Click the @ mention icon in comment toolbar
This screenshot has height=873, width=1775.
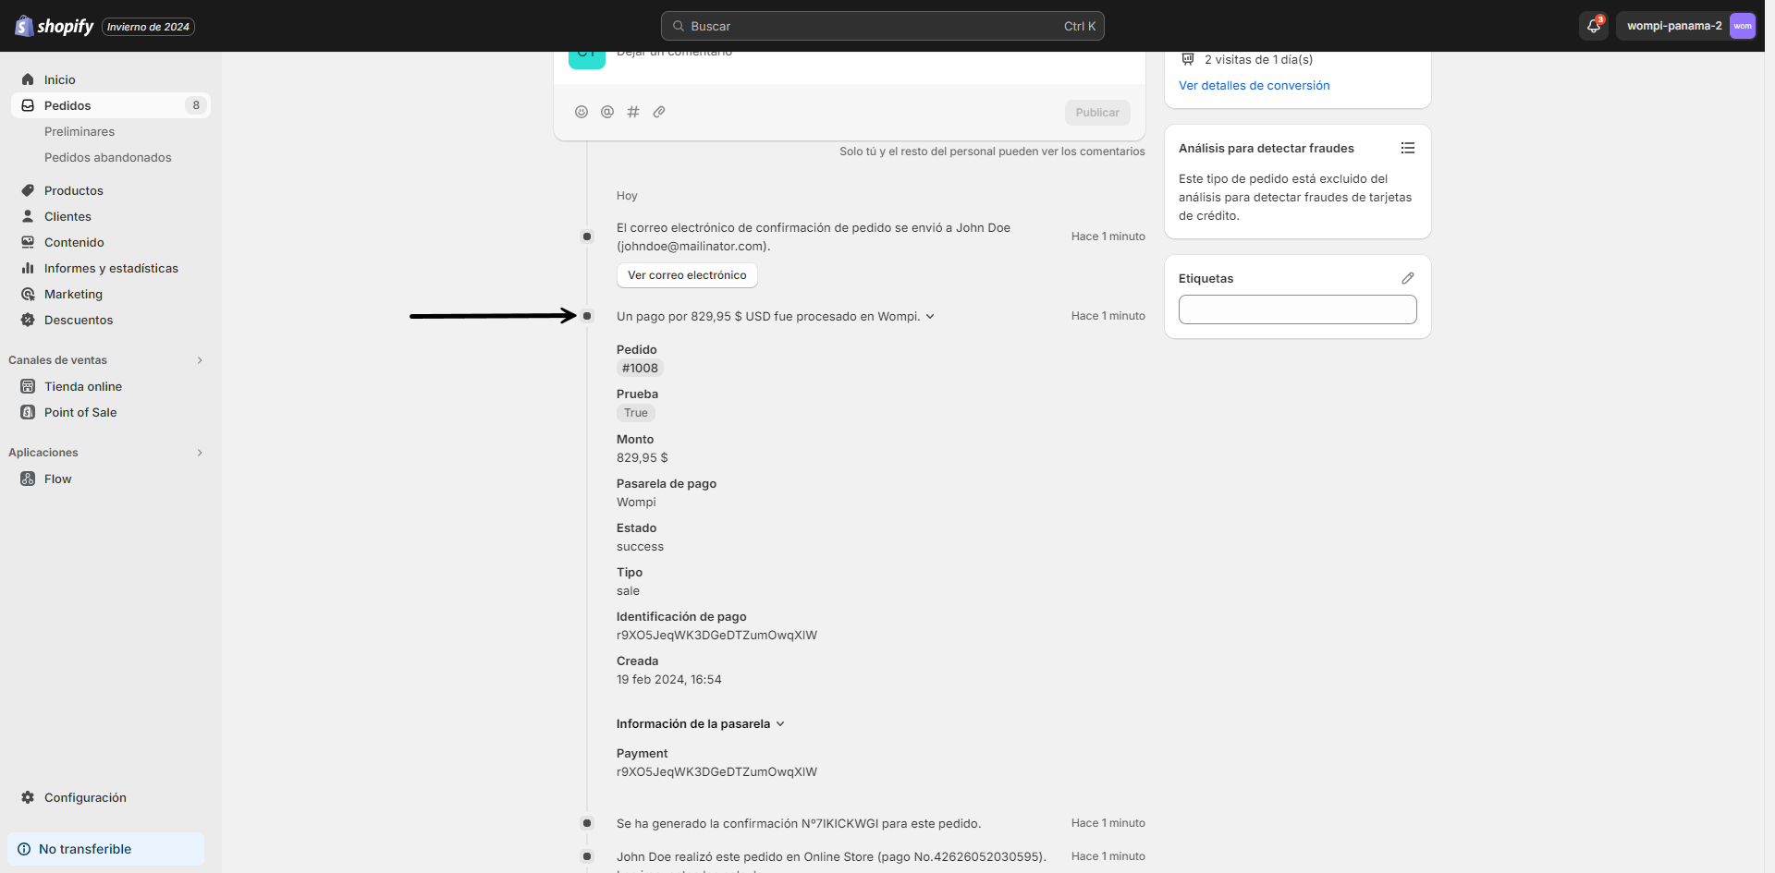pos(607,112)
